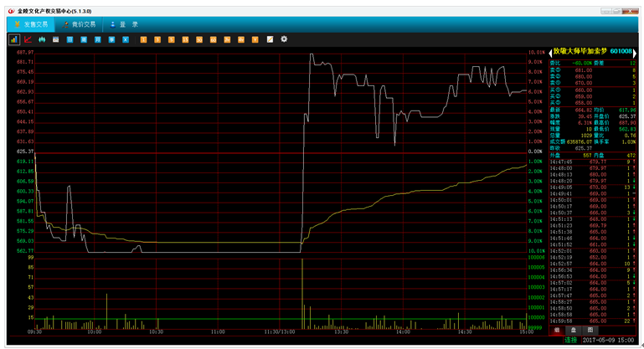This screenshot has height=349, width=644.
Task: Click the calendar-style toolbar icon
Action: coord(56,39)
